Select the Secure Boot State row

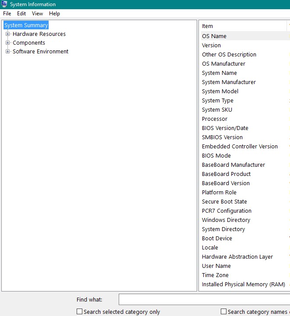[245, 201]
